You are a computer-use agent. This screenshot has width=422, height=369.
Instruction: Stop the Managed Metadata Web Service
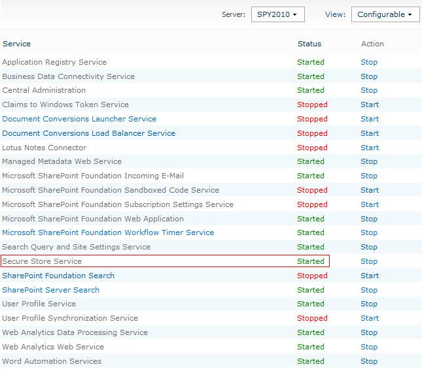point(369,161)
